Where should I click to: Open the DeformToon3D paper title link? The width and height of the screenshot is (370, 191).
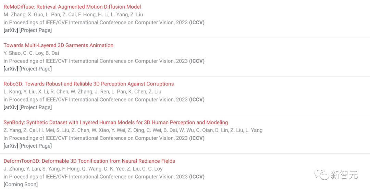[89, 161]
